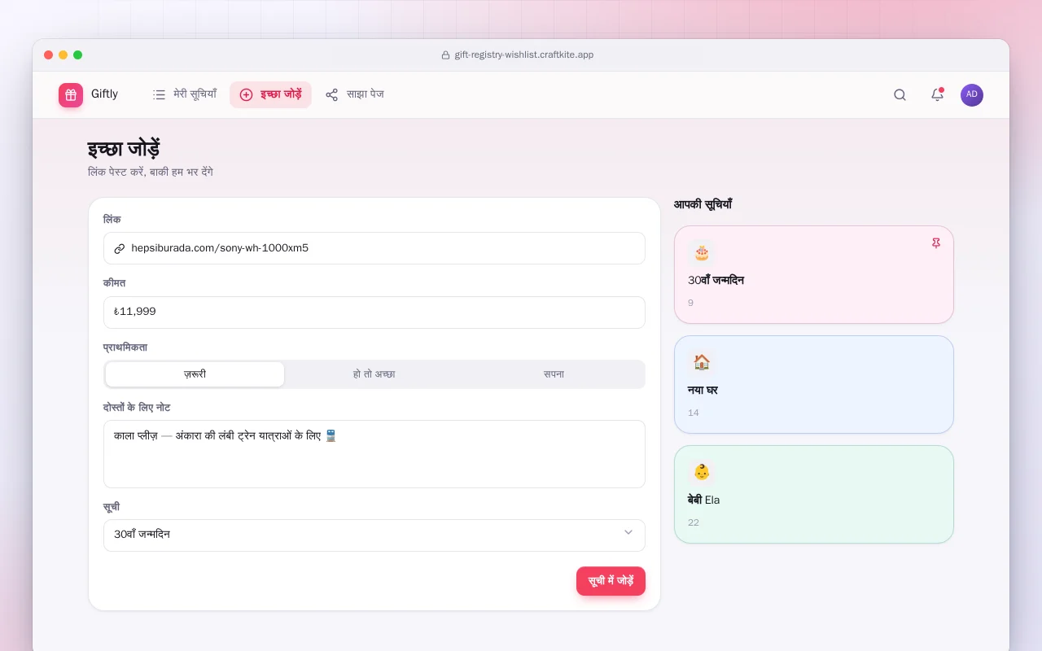
Task: Click the house emoji on नया घर card
Action: 702,363
